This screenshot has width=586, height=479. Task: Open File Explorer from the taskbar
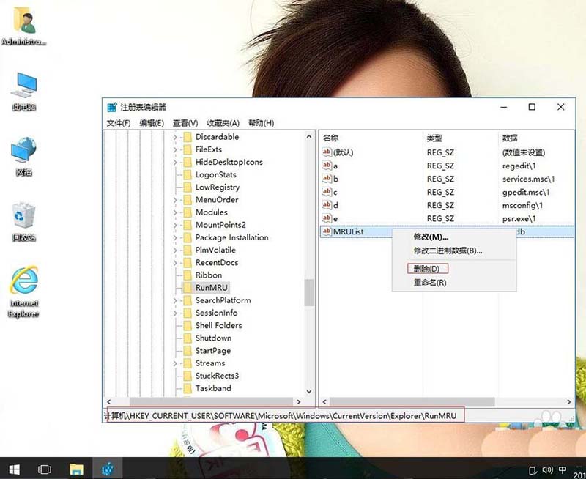point(75,469)
